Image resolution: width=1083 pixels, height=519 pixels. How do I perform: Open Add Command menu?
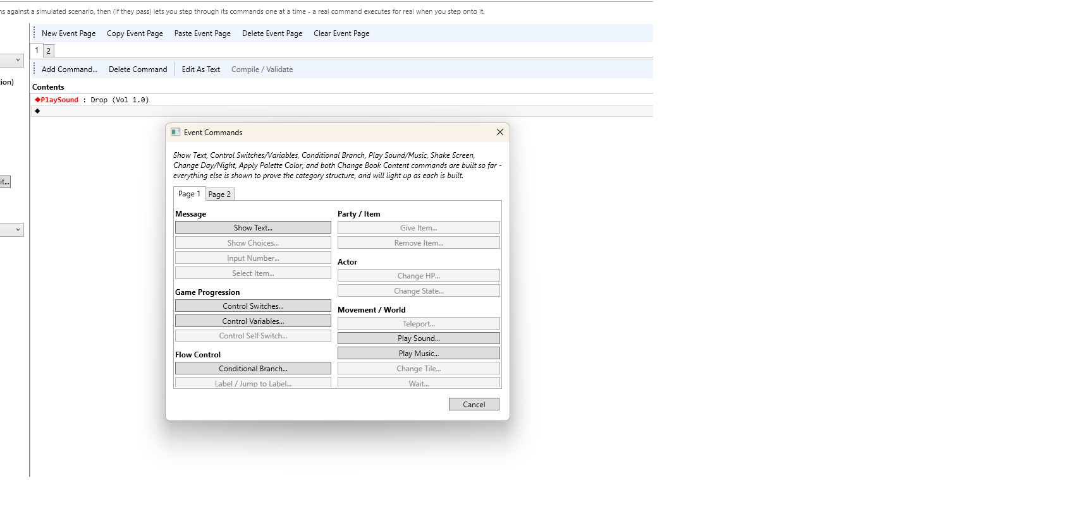70,69
